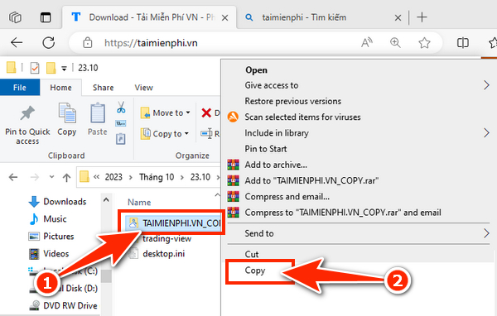Switch to the Share ribbon tab
The image size is (497, 316).
click(x=103, y=88)
